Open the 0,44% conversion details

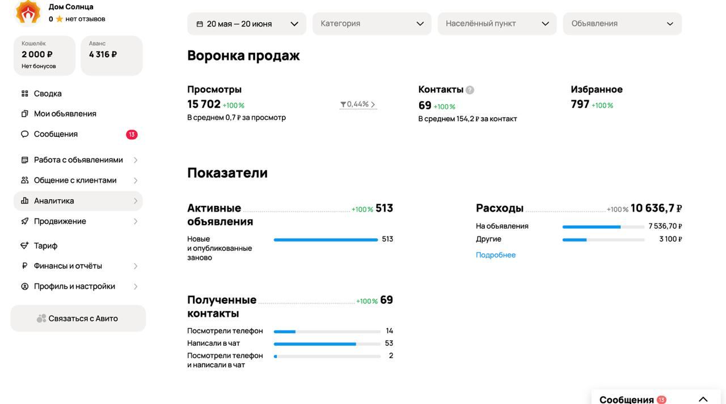coord(357,105)
